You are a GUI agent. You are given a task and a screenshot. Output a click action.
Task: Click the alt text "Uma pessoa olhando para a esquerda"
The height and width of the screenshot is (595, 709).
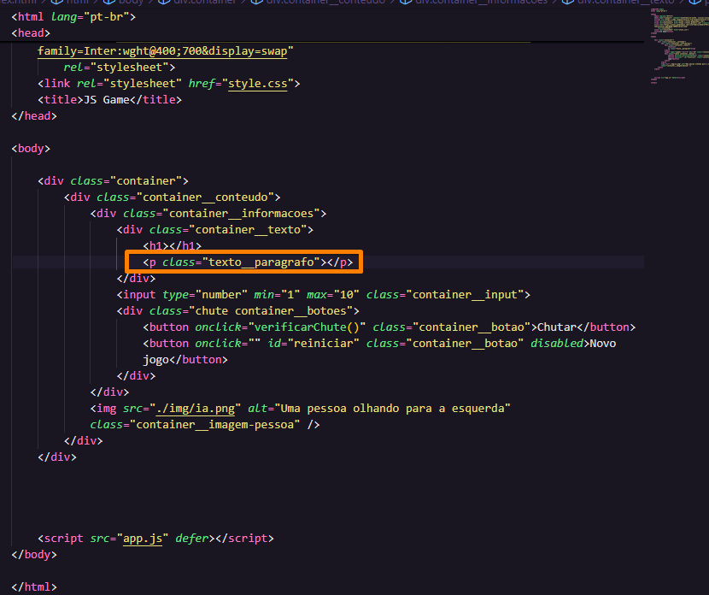pos(392,409)
